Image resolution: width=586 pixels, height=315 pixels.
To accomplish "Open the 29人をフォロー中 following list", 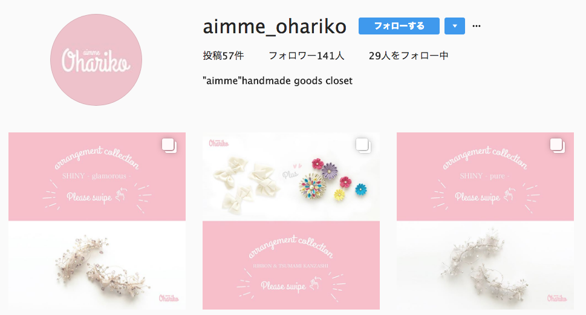I will click(x=408, y=56).
